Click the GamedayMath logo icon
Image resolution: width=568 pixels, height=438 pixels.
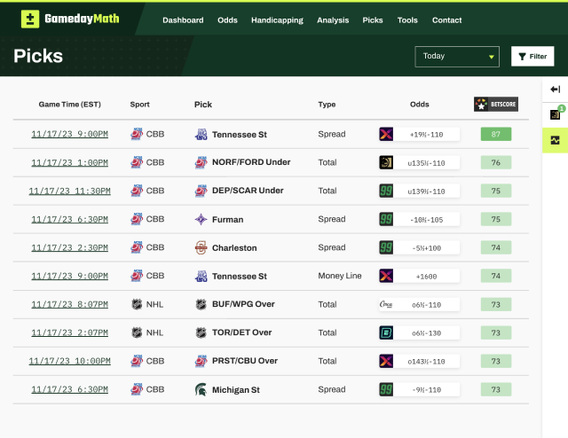(30, 19)
